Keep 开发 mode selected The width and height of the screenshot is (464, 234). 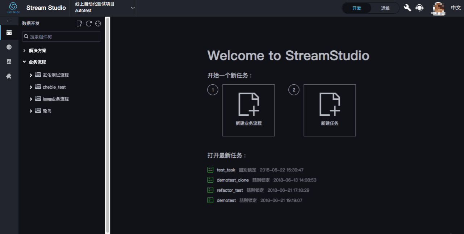[x=356, y=8]
